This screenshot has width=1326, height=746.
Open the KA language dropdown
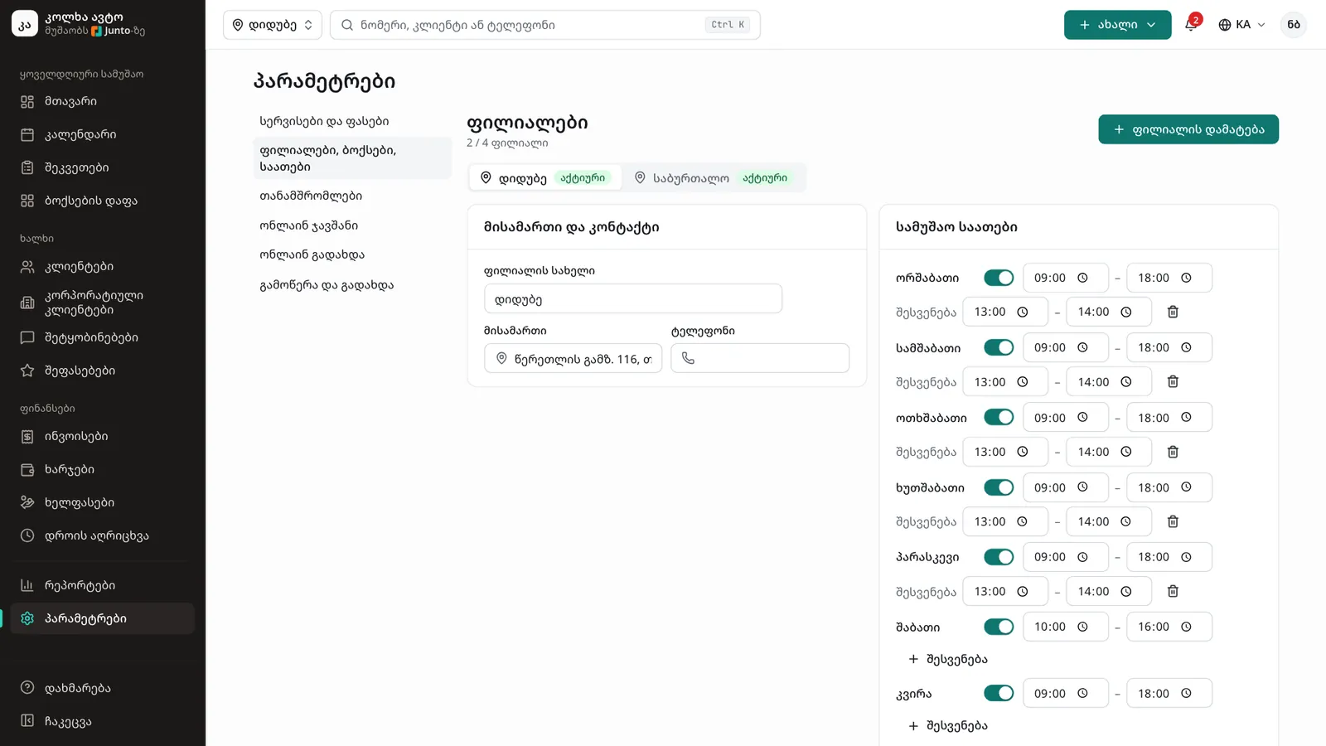(x=1241, y=25)
